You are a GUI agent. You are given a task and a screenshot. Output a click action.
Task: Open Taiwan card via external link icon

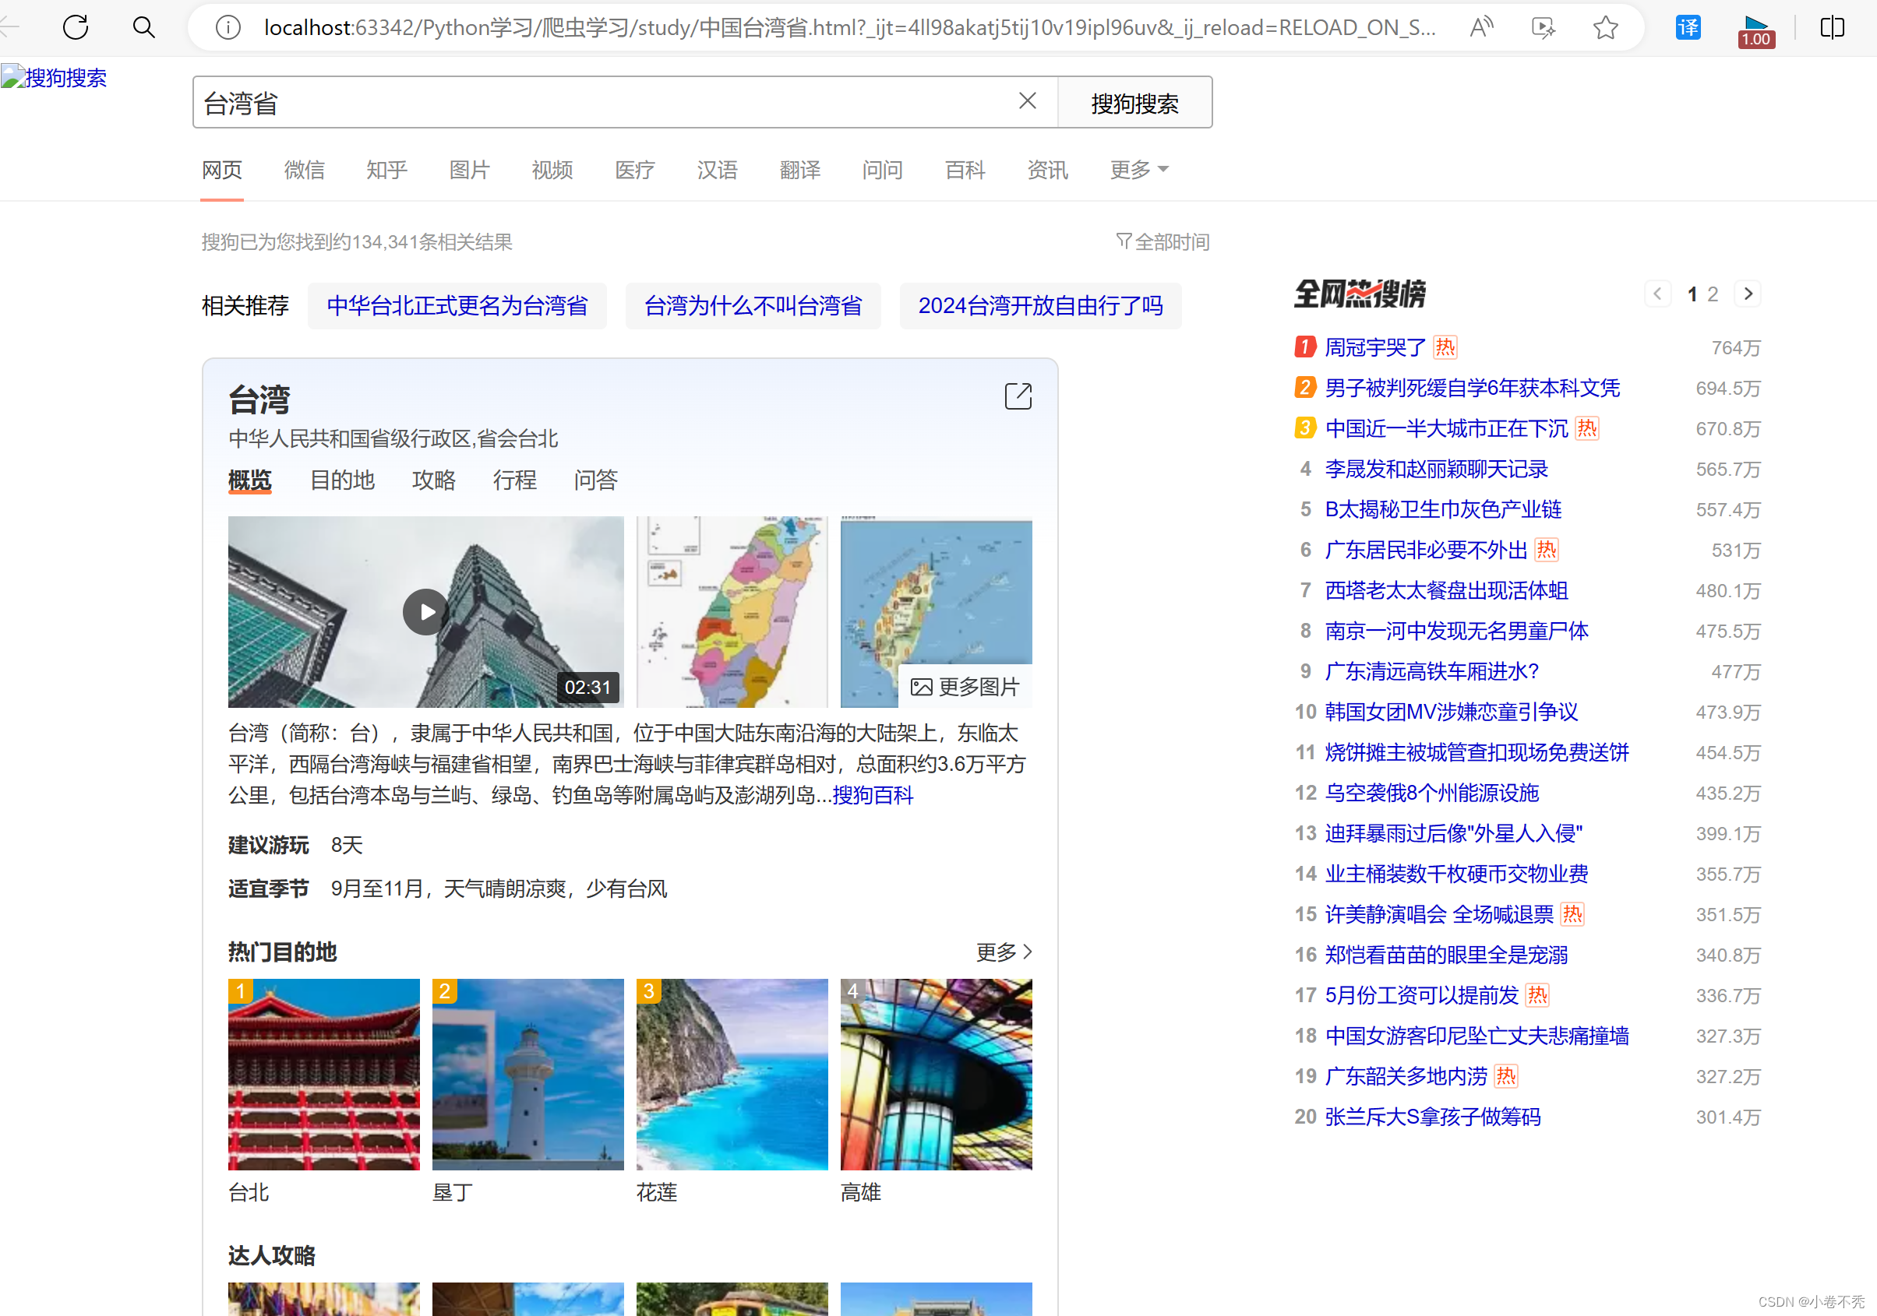tap(1018, 397)
